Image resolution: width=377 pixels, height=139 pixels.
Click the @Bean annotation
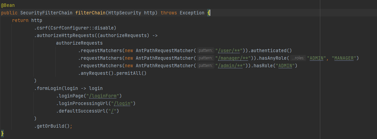[8, 5]
